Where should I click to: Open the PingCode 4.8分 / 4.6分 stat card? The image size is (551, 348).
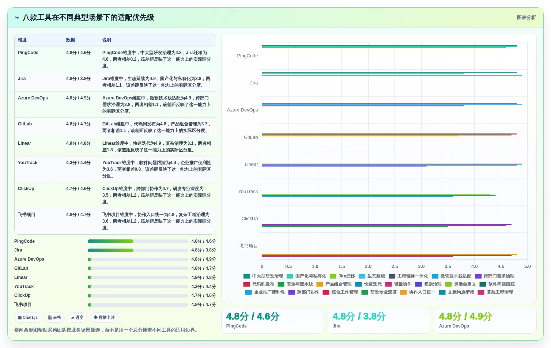pyautogui.click(x=272, y=320)
